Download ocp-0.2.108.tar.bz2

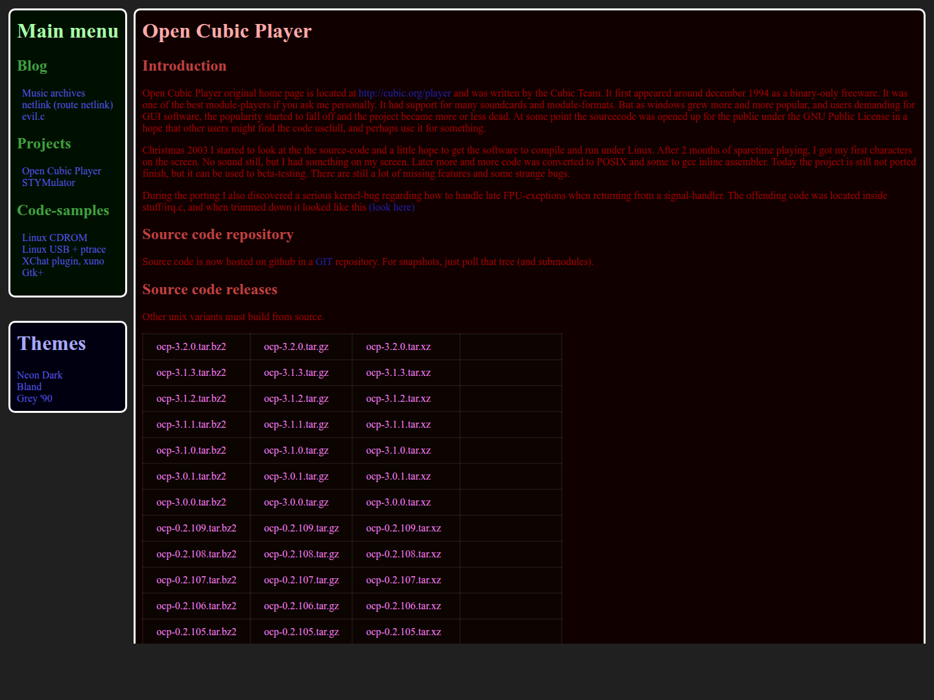tap(197, 554)
